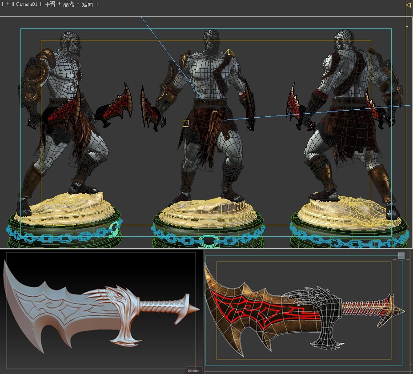
Task: Open the Camera01 viewport view menu
Action: 26,4
